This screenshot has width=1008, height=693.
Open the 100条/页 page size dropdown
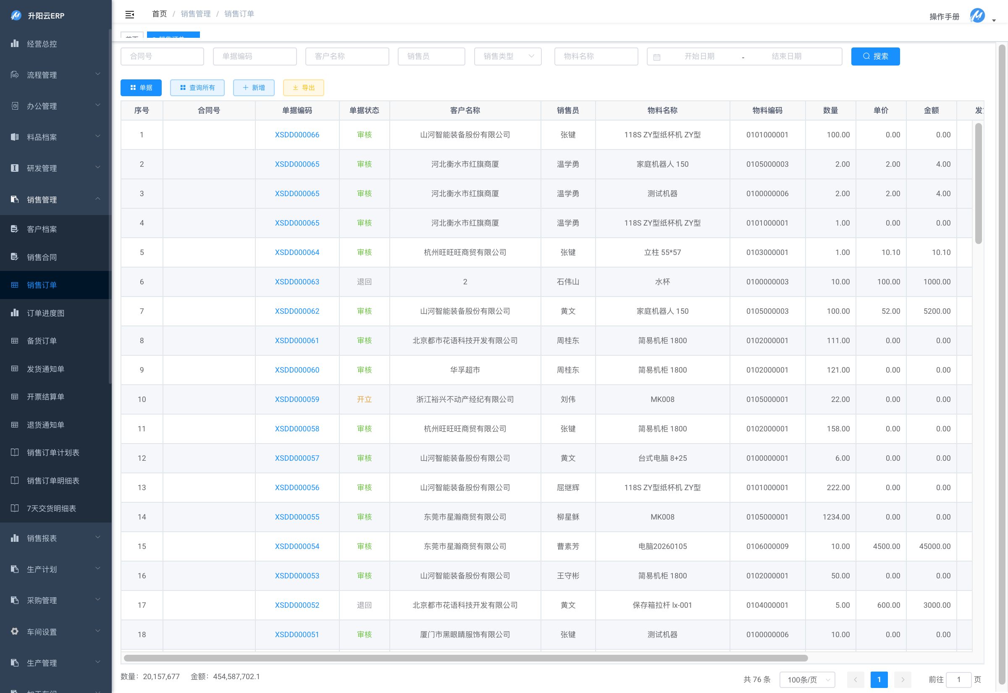coord(807,679)
